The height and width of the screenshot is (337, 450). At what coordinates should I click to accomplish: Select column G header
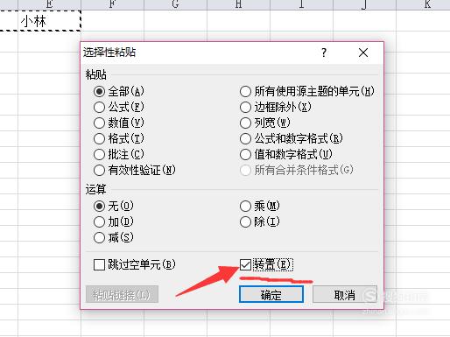(x=175, y=4)
